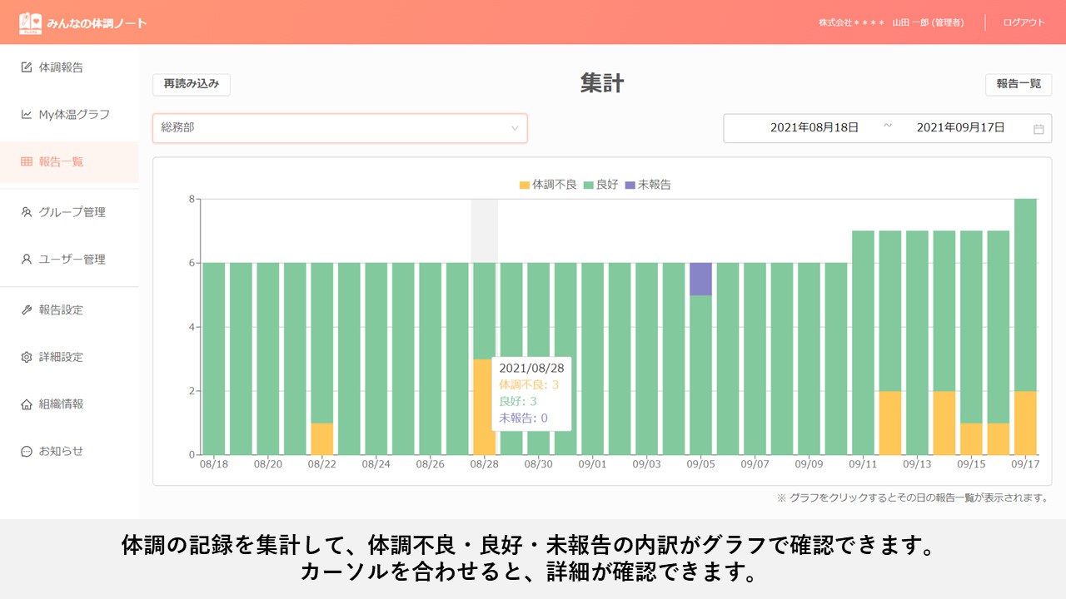This screenshot has height=599, width=1066.
Task: Toggle 体調不良 series in chart legend
Action: [x=548, y=185]
